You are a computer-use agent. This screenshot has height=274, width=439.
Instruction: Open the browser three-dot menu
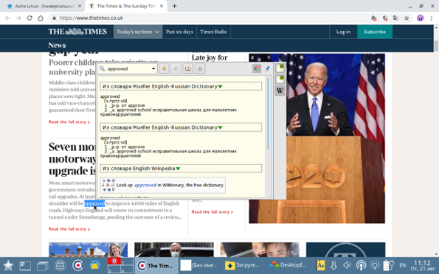[431, 18]
